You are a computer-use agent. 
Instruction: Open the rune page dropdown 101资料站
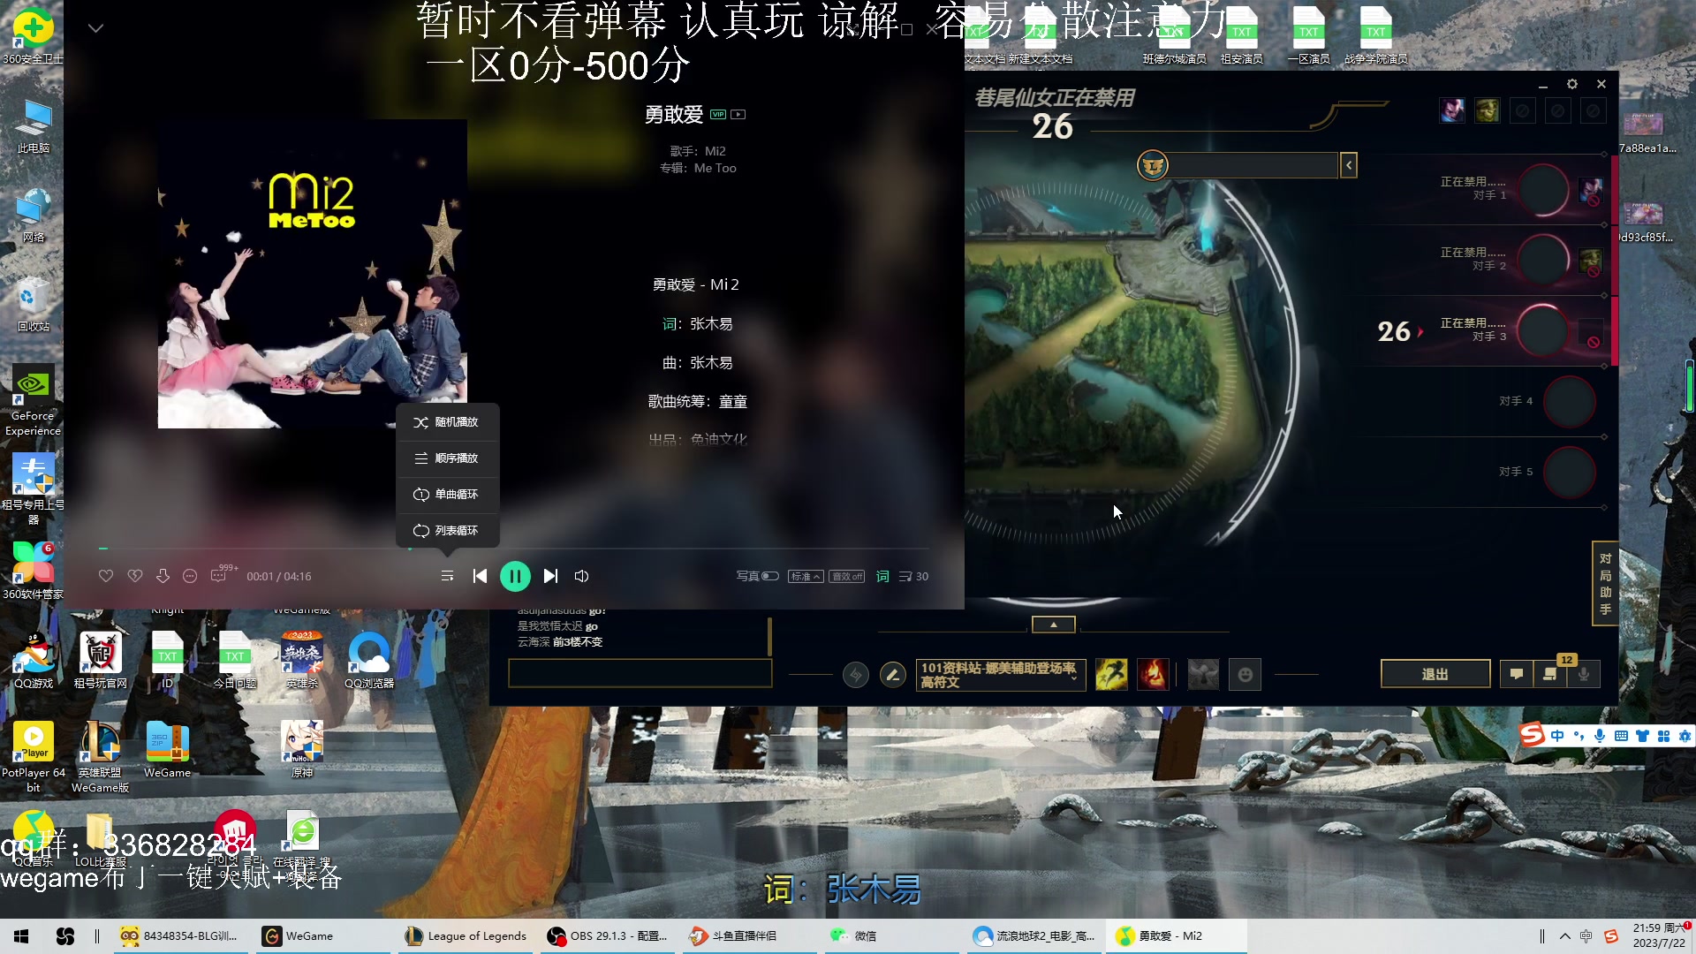[x=1000, y=675]
